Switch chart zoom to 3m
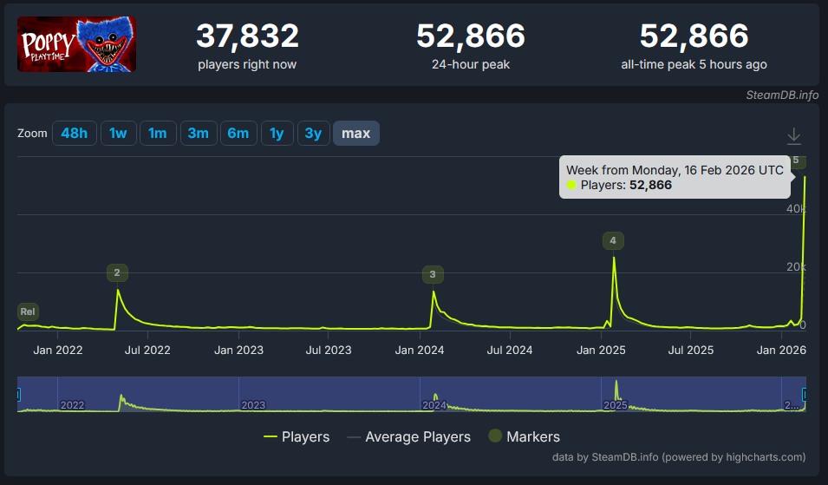The width and height of the screenshot is (828, 485). pyautogui.click(x=198, y=133)
